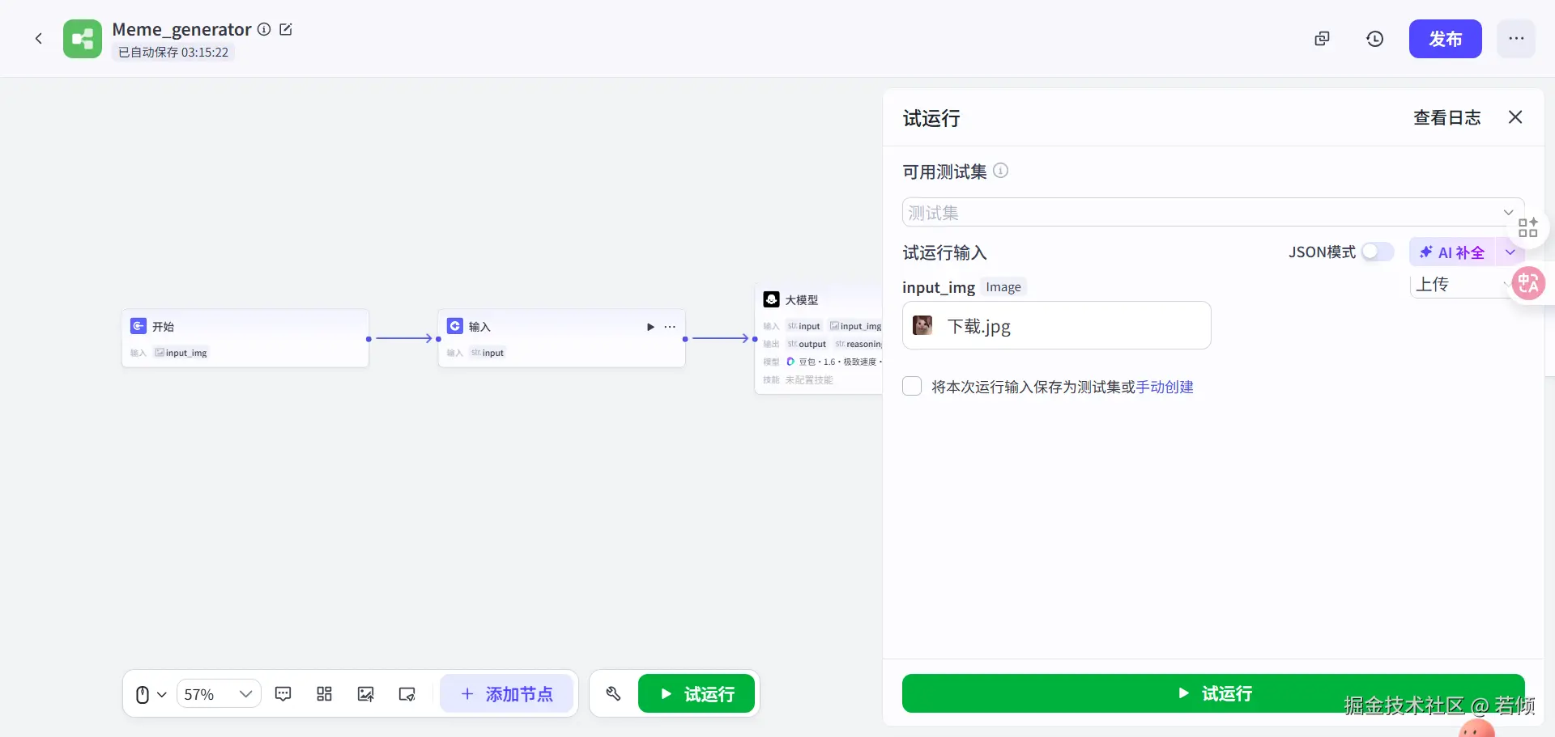The image size is (1555, 737).
Task: Open version history clock icon
Action: click(1374, 39)
